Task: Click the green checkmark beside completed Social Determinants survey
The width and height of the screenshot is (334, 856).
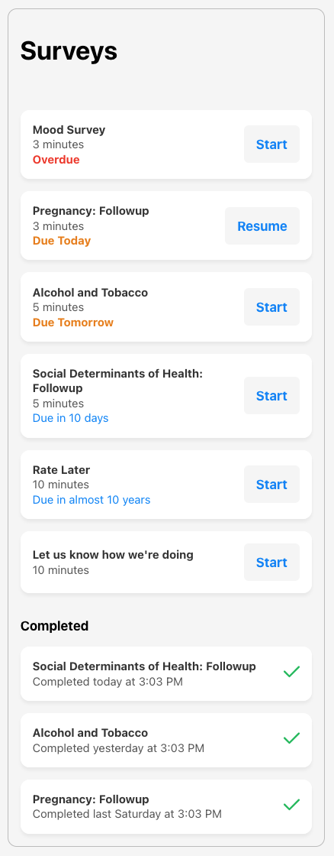Action: tap(291, 672)
